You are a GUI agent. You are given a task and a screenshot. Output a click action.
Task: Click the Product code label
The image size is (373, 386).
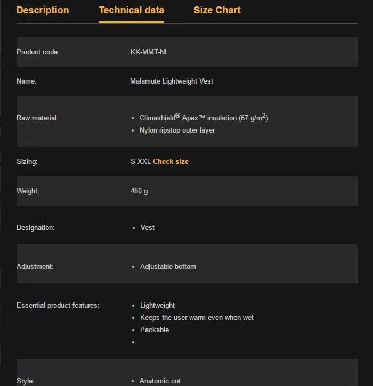point(38,52)
